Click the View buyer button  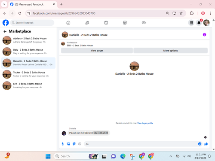[x=97, y=51]
